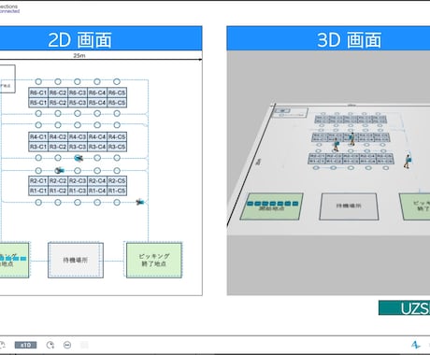Select rack cell R6-C1
The height and width of the screenshot is (355, 430).
38,92
